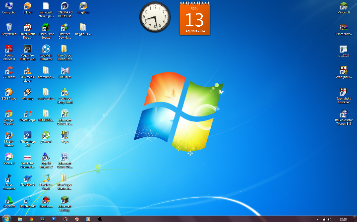Click the taskbar clock showing 20:28
The height and width of the screenshot is (222, 357).
tap(343, 219)
